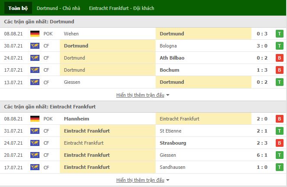The height and width of the screenshot is (187, 287).
Task: Click the German flag in Wehen match row
Action: 35,34
